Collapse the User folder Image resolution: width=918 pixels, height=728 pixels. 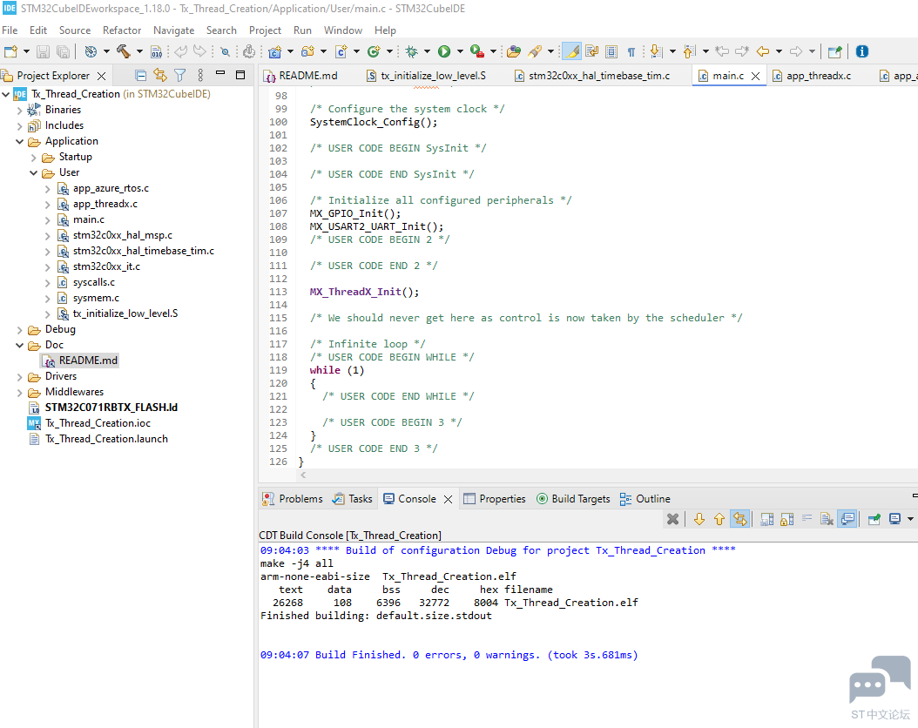(33, 173)
